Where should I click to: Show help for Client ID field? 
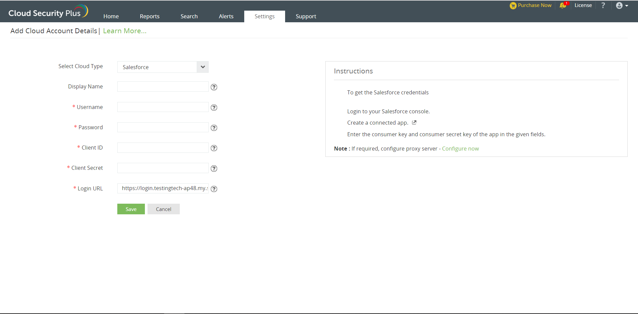click(x=214, y=148)
